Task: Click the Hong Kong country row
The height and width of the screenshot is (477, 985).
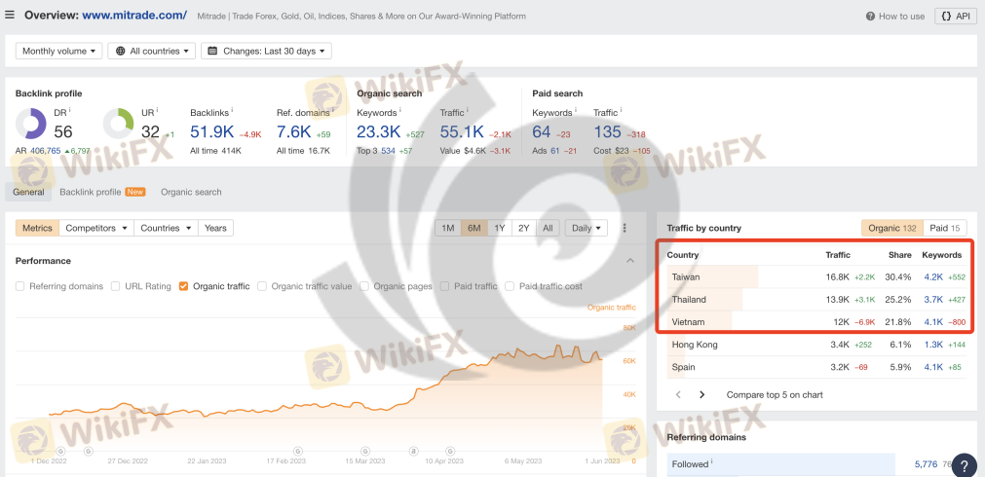Action: point(816,345)
